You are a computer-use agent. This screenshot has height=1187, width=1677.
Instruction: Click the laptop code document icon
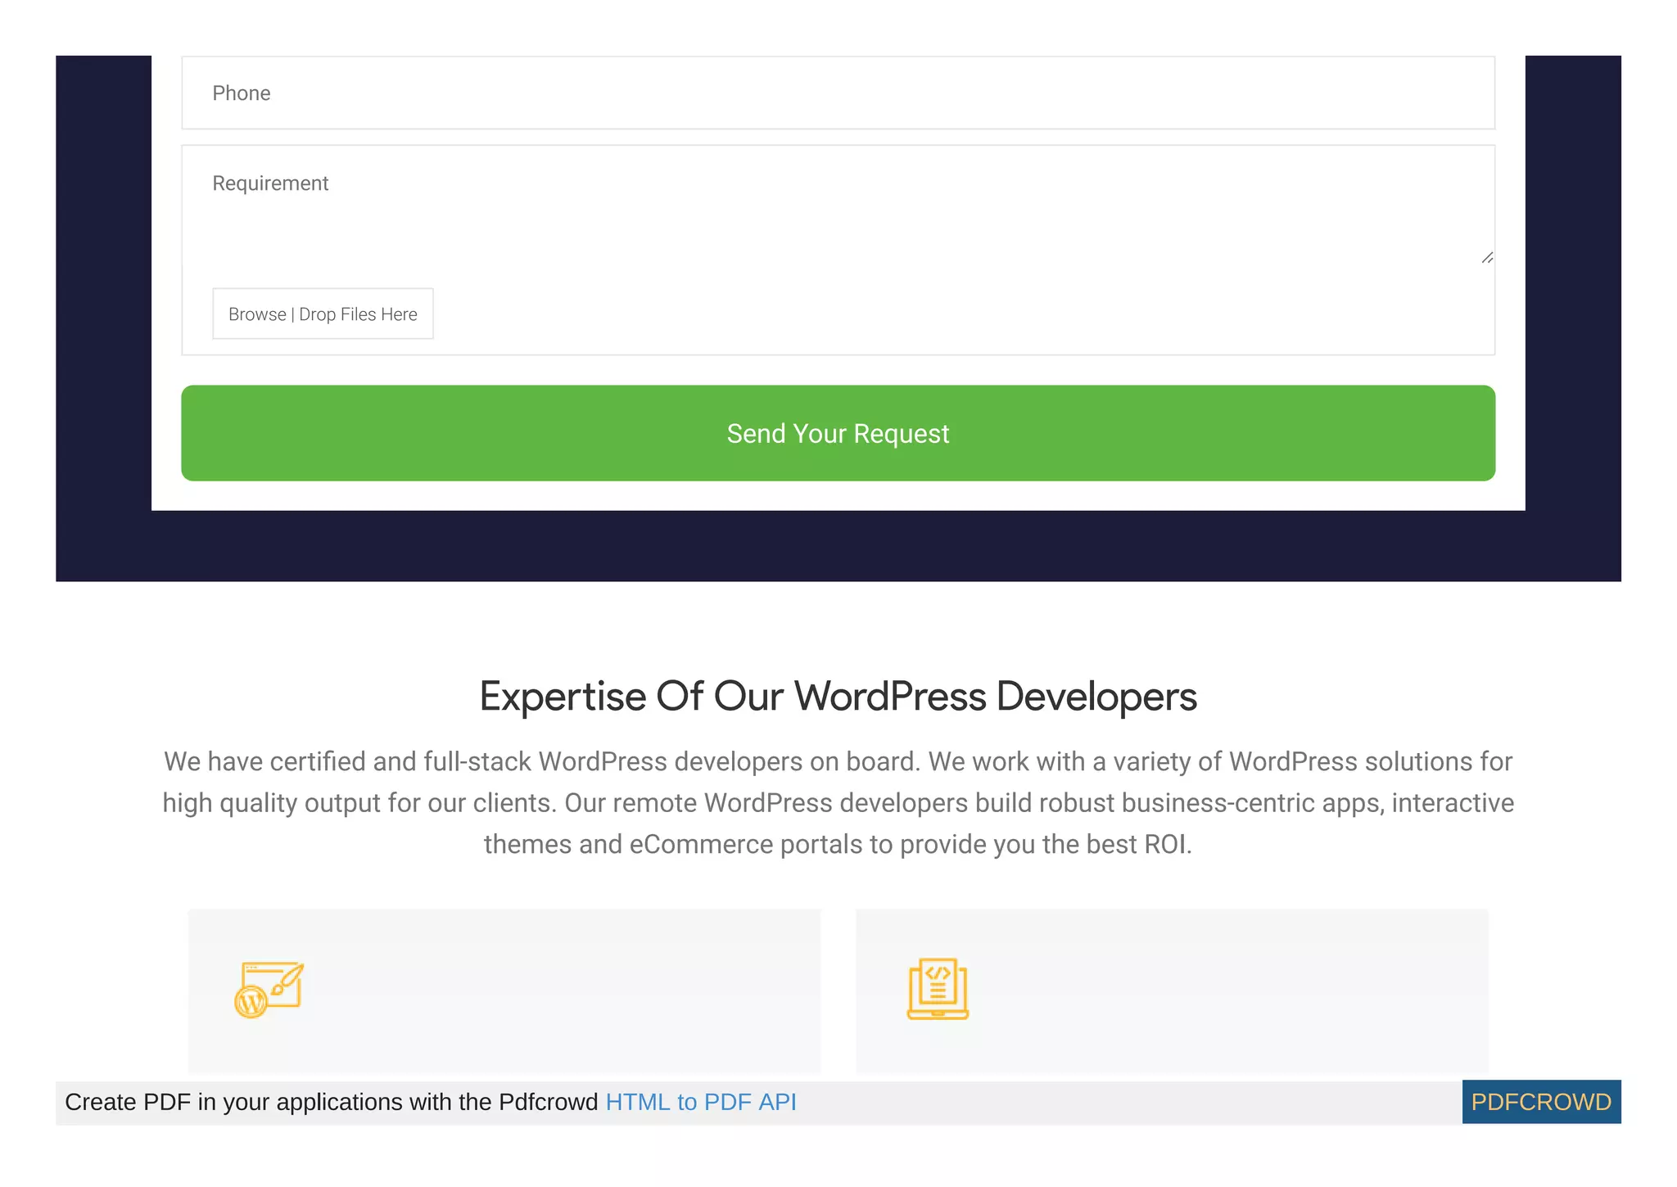point(938,989)
